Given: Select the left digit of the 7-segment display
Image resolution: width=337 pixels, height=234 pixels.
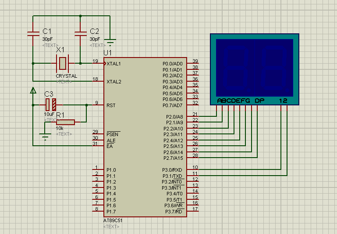Looking at the screenshot, I should click(x=236, y=69).
